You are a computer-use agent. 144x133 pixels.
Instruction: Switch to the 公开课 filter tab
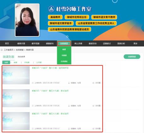[39, 63]
